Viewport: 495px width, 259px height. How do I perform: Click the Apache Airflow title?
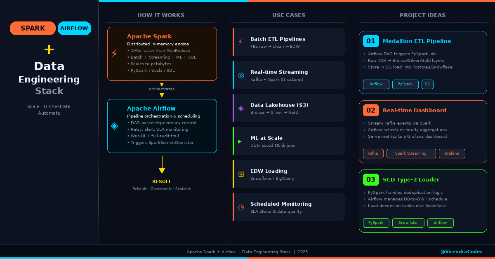(151, 108)
